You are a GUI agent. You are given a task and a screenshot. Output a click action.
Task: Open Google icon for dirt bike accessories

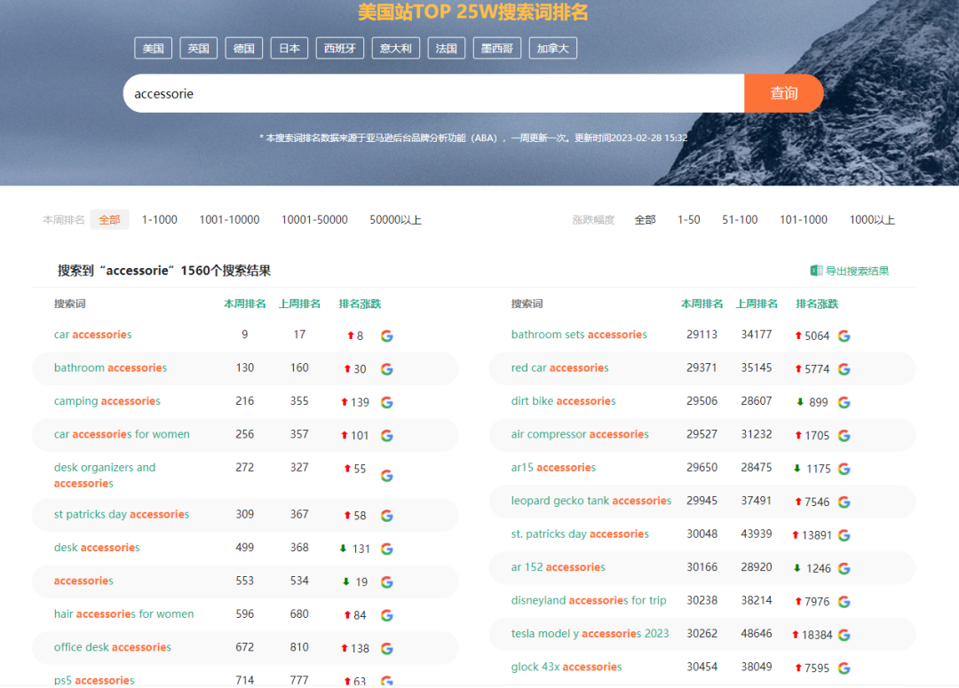pos(844,402)
